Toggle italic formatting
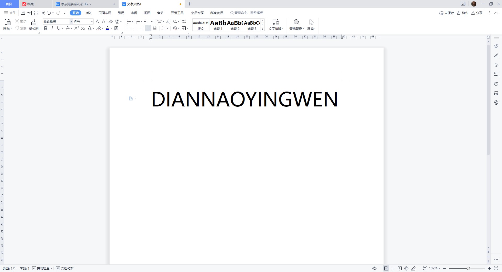Screen dimensions: 502x272 point(52,28)
